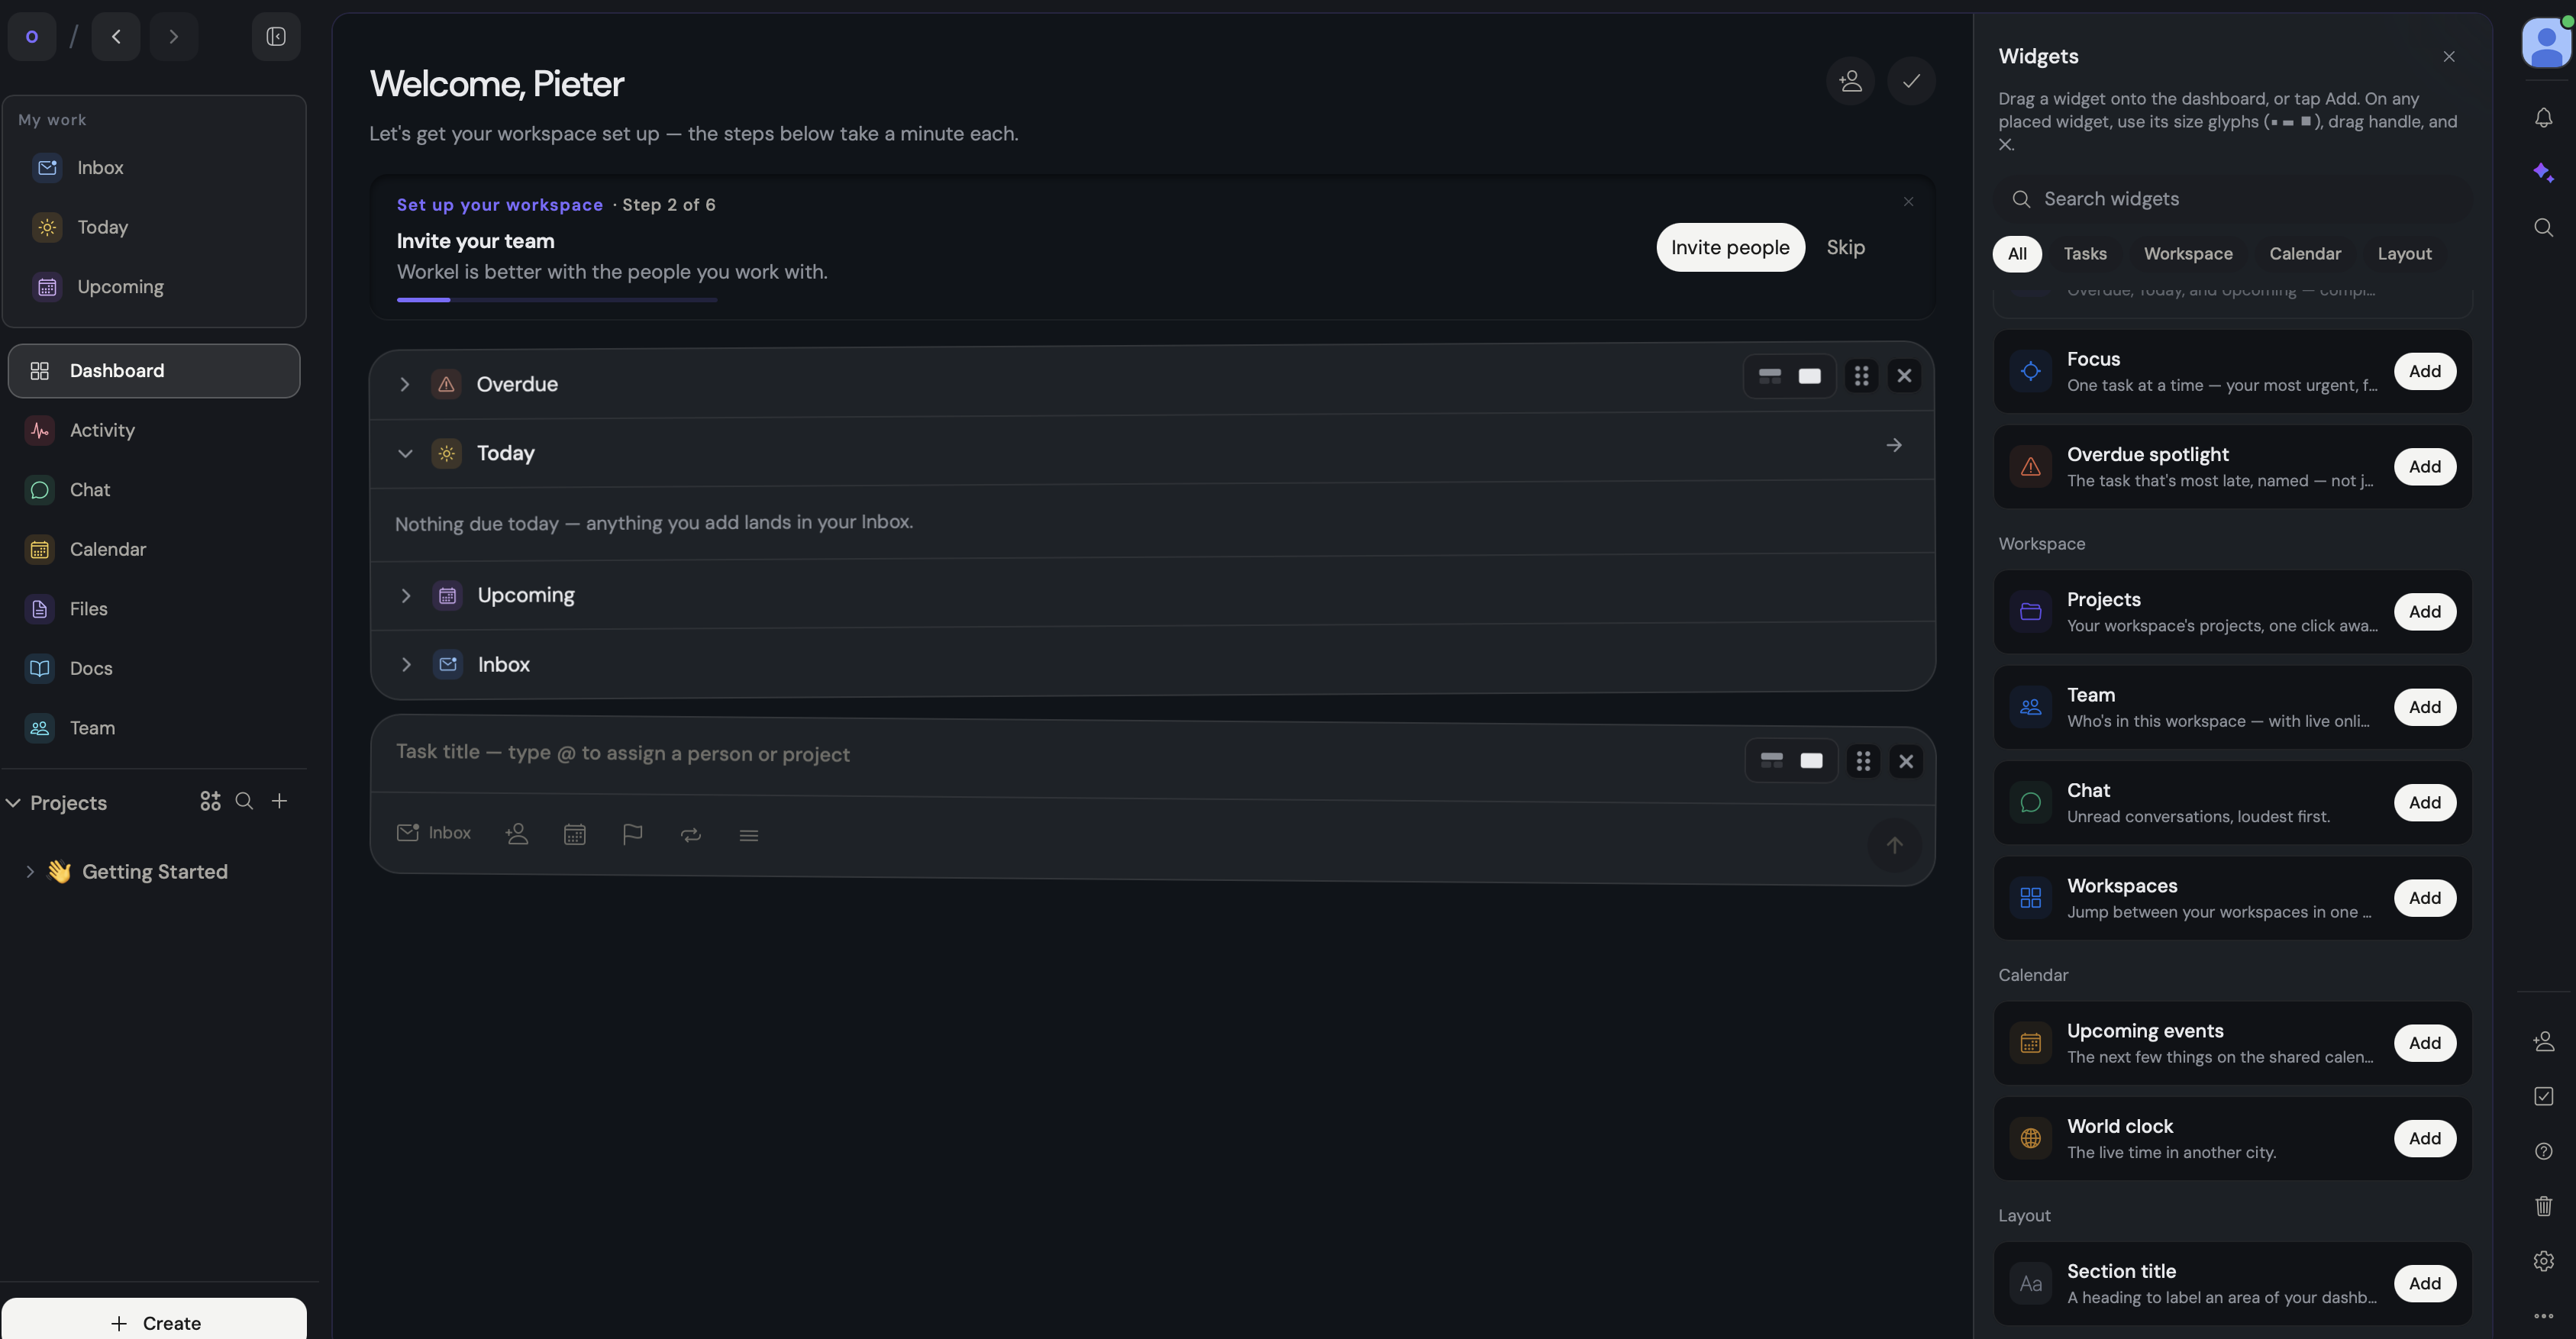This screenshot has height=1339, width=2576.
Task: Open the workspace logo menu
Action: pos(32,37)
